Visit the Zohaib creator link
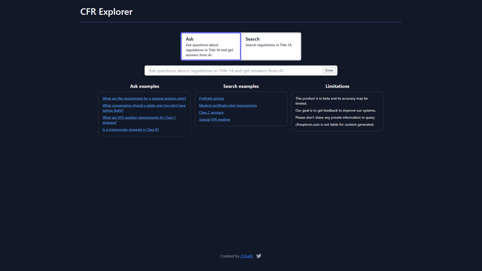This screenshot has height=271, width=482. coord(246,256)
